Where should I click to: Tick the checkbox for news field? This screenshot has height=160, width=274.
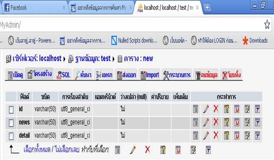coord(11,123)
